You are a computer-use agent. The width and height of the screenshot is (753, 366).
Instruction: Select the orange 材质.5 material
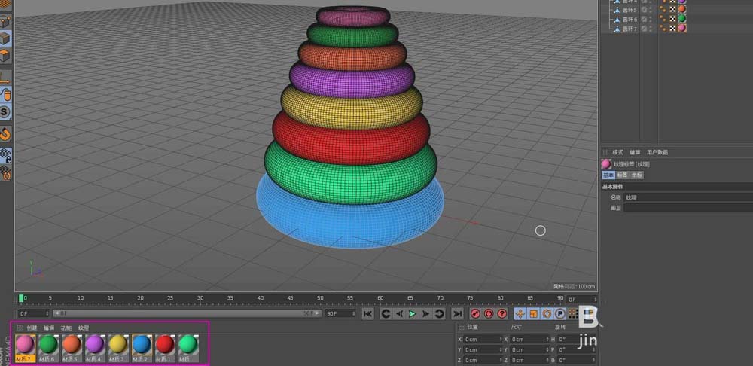[x=72, y=348]
